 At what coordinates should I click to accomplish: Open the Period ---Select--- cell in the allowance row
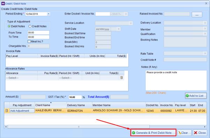tap(70, 78)
